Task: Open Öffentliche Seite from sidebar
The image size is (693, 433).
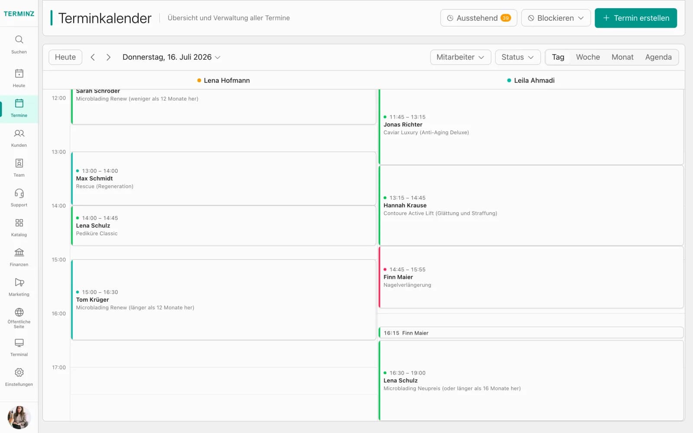Action: tap(19, 318)
